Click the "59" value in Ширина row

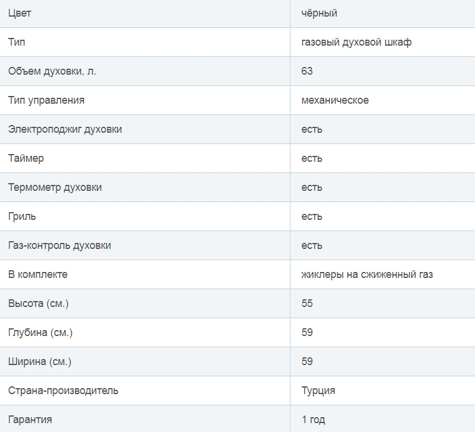[x=307, y=361]
